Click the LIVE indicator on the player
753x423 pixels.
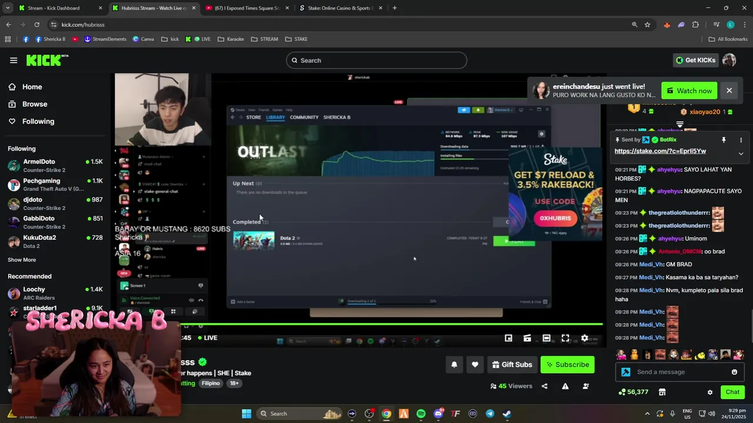(x=207, y=338)
